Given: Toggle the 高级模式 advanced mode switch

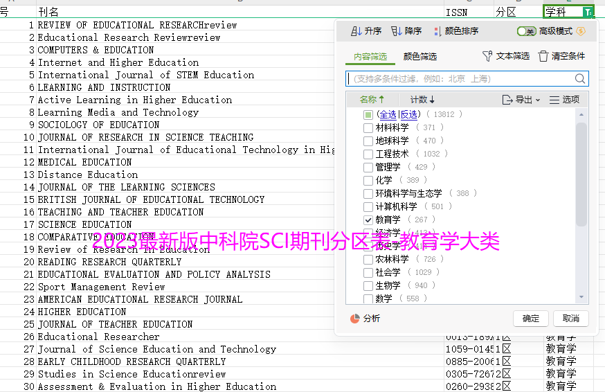Looking at the screenshot, I should point(526,31).
